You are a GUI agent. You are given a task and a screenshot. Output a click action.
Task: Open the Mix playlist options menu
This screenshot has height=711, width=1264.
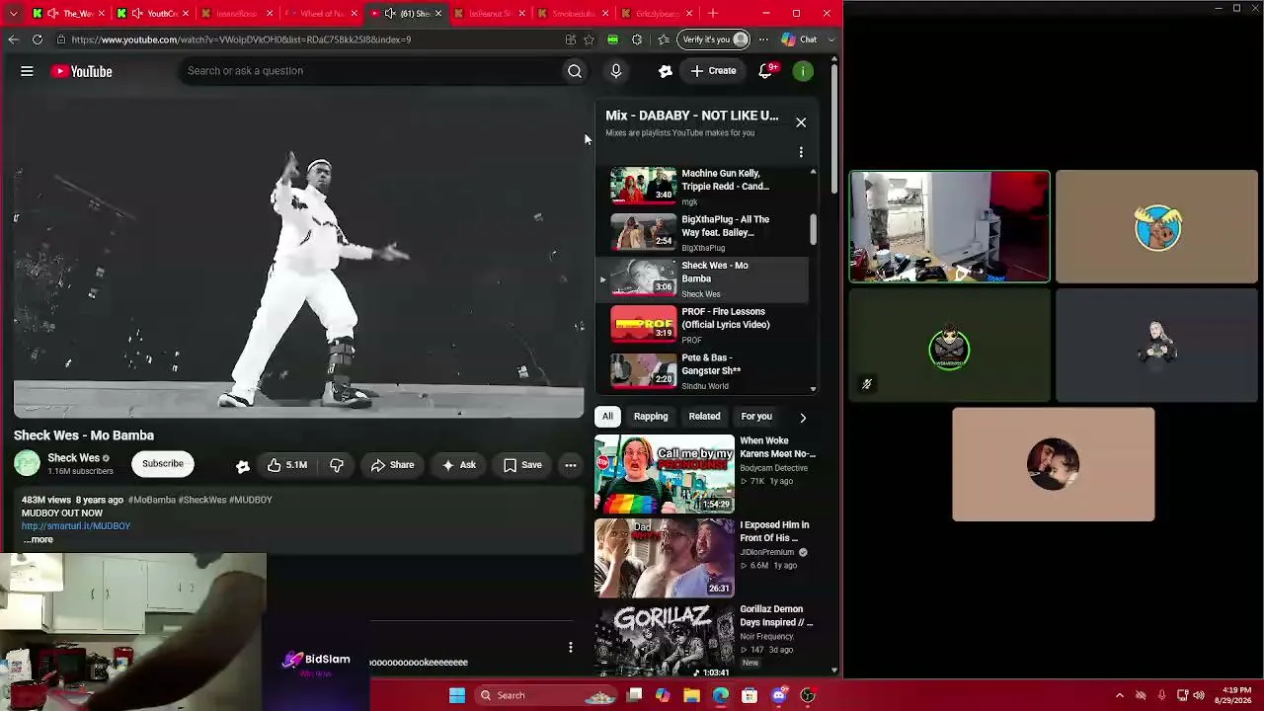801,152
